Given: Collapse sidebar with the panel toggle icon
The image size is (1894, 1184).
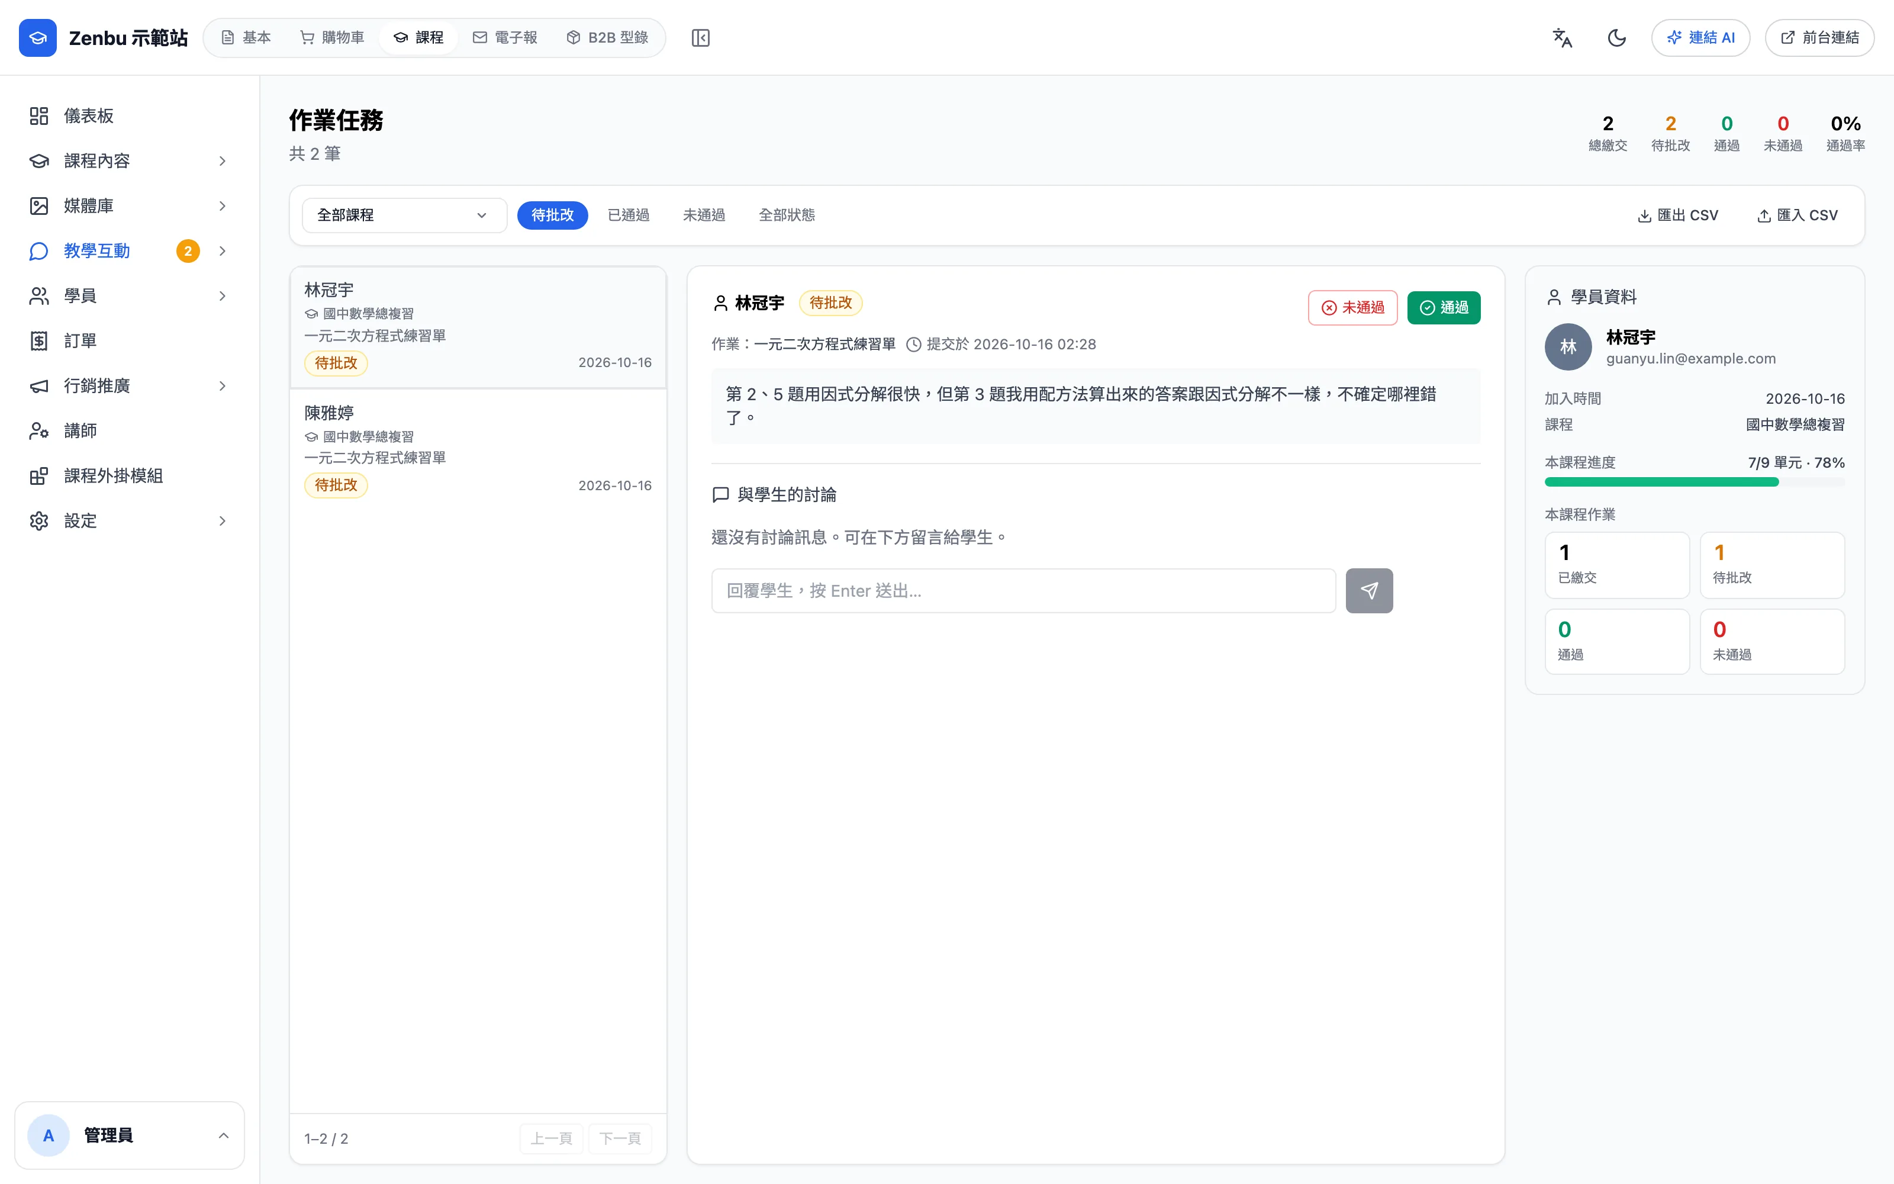Looking at the screenshot, I should pos(700,37).
